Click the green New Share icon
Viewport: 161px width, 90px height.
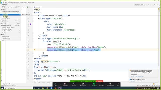[94, 84]
